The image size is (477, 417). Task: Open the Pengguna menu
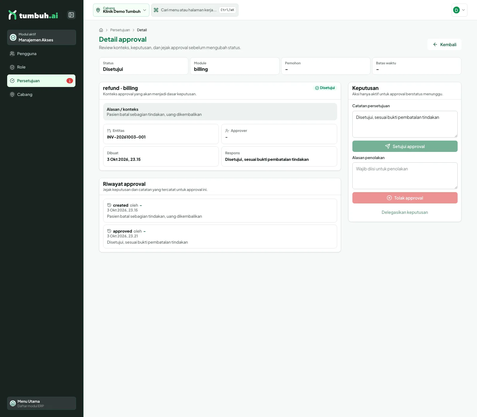pyautogui.click(x=41, y=54)
